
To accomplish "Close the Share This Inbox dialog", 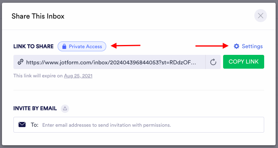I will tap(261, 16).
